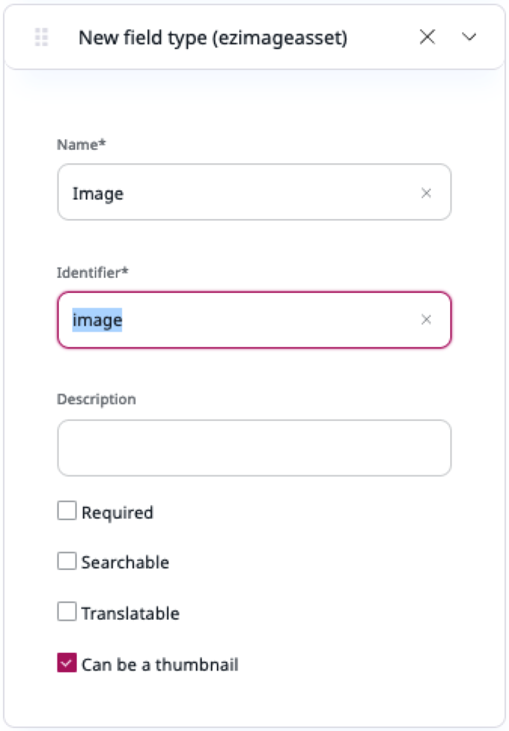Click the 'Can be a thumbnail' label text
Viewport: 509px width, 731px height.
click(159, 665)
